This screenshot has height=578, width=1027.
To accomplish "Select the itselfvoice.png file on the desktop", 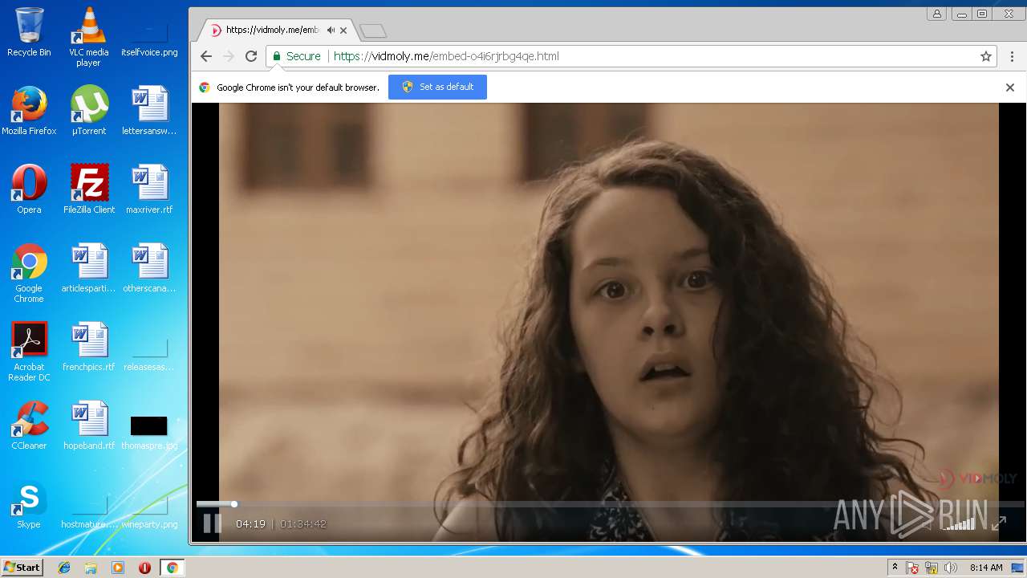I will tap(149, 32).
